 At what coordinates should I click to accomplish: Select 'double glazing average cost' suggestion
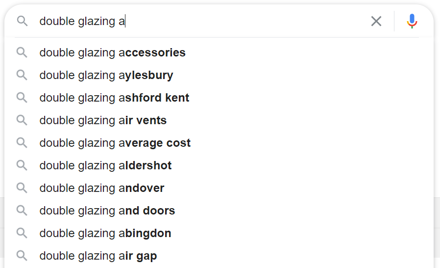[219, 143]
